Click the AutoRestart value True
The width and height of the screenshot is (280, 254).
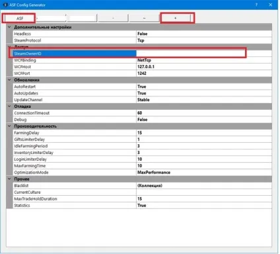point(204,87)
